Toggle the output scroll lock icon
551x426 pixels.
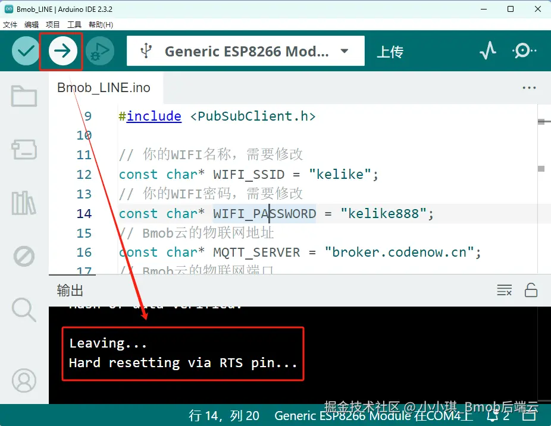pos(531,290)
